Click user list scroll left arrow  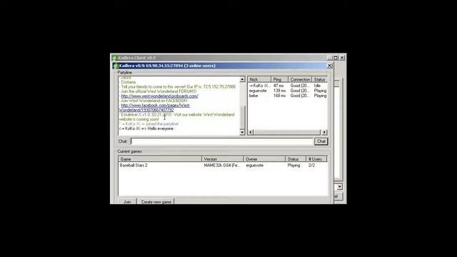pyautogui.click(x=251, y=132)
